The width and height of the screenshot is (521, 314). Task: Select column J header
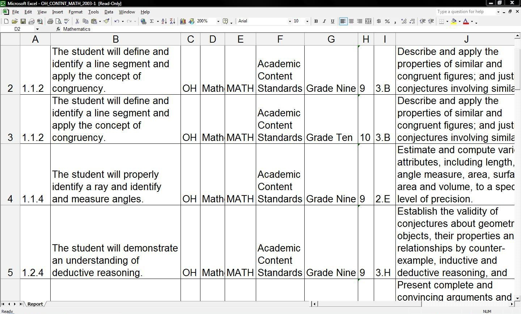point(455,39)
